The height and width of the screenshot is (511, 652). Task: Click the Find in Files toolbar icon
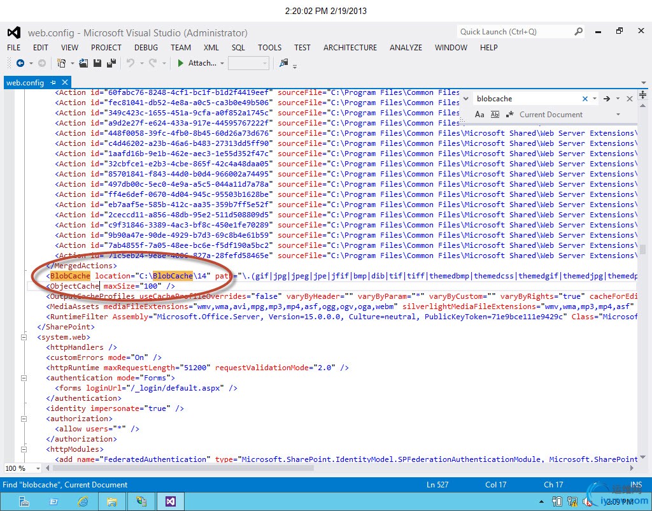284,63
